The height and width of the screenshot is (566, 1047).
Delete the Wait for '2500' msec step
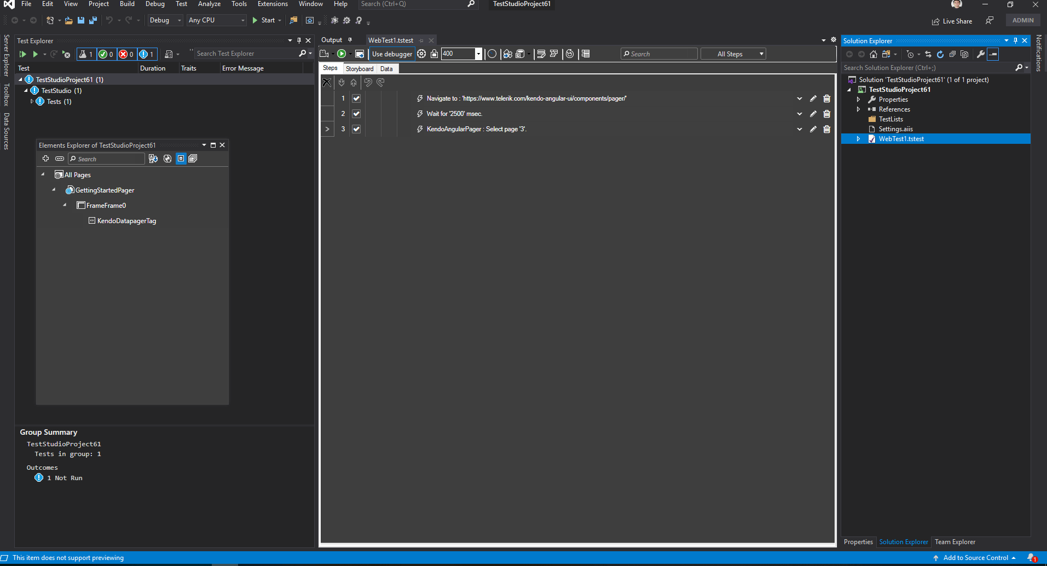tap(827, 114)
